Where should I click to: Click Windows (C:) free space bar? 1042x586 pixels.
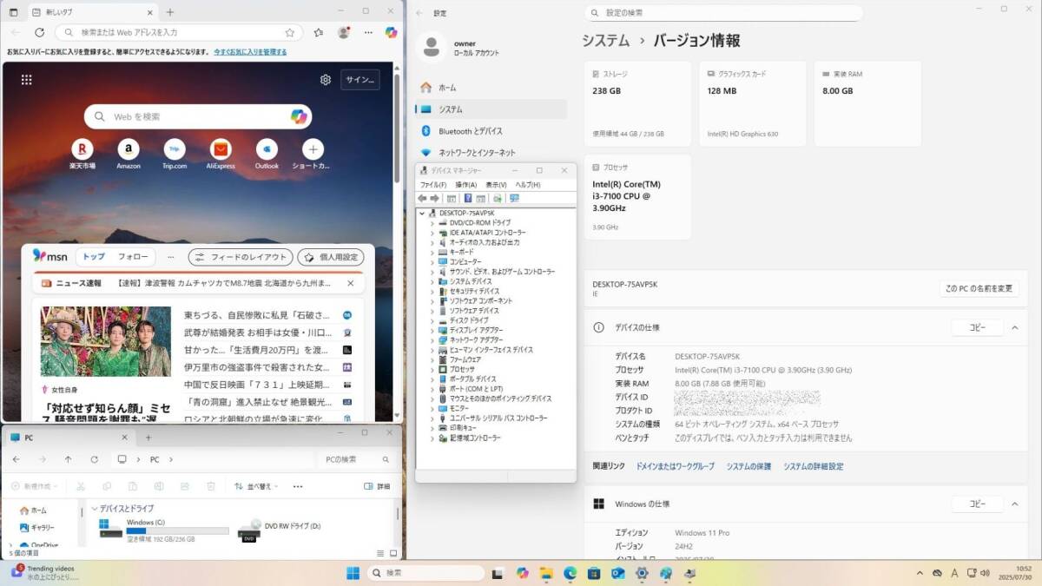pyautogui.click(x=177, y=530)
